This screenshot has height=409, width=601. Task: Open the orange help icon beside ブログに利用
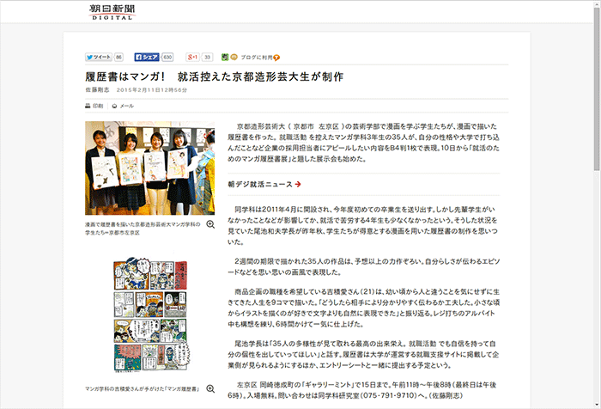tap(276, 58)
